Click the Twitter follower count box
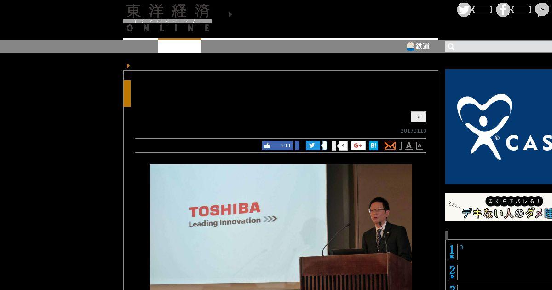The height and width of the screenshot is (290, 552). [483, 10]
